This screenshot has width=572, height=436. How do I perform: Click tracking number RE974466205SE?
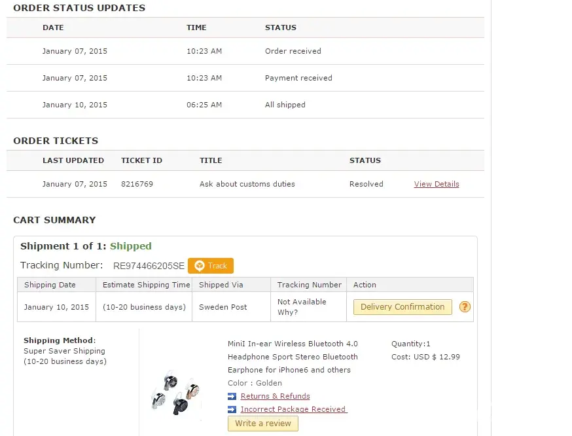pyautogui.click(x=149, y=266)
